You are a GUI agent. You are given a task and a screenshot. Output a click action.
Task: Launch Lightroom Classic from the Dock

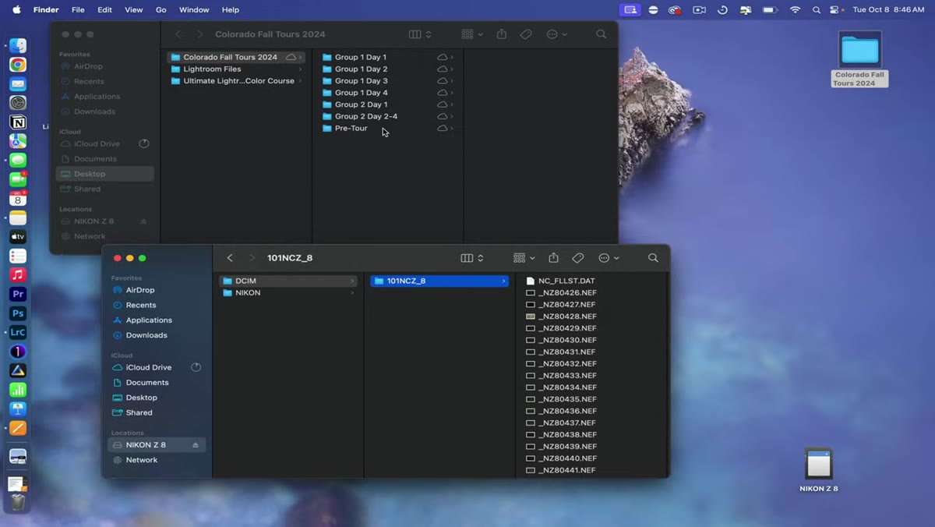pyautogui.click(x=18, y=332)
